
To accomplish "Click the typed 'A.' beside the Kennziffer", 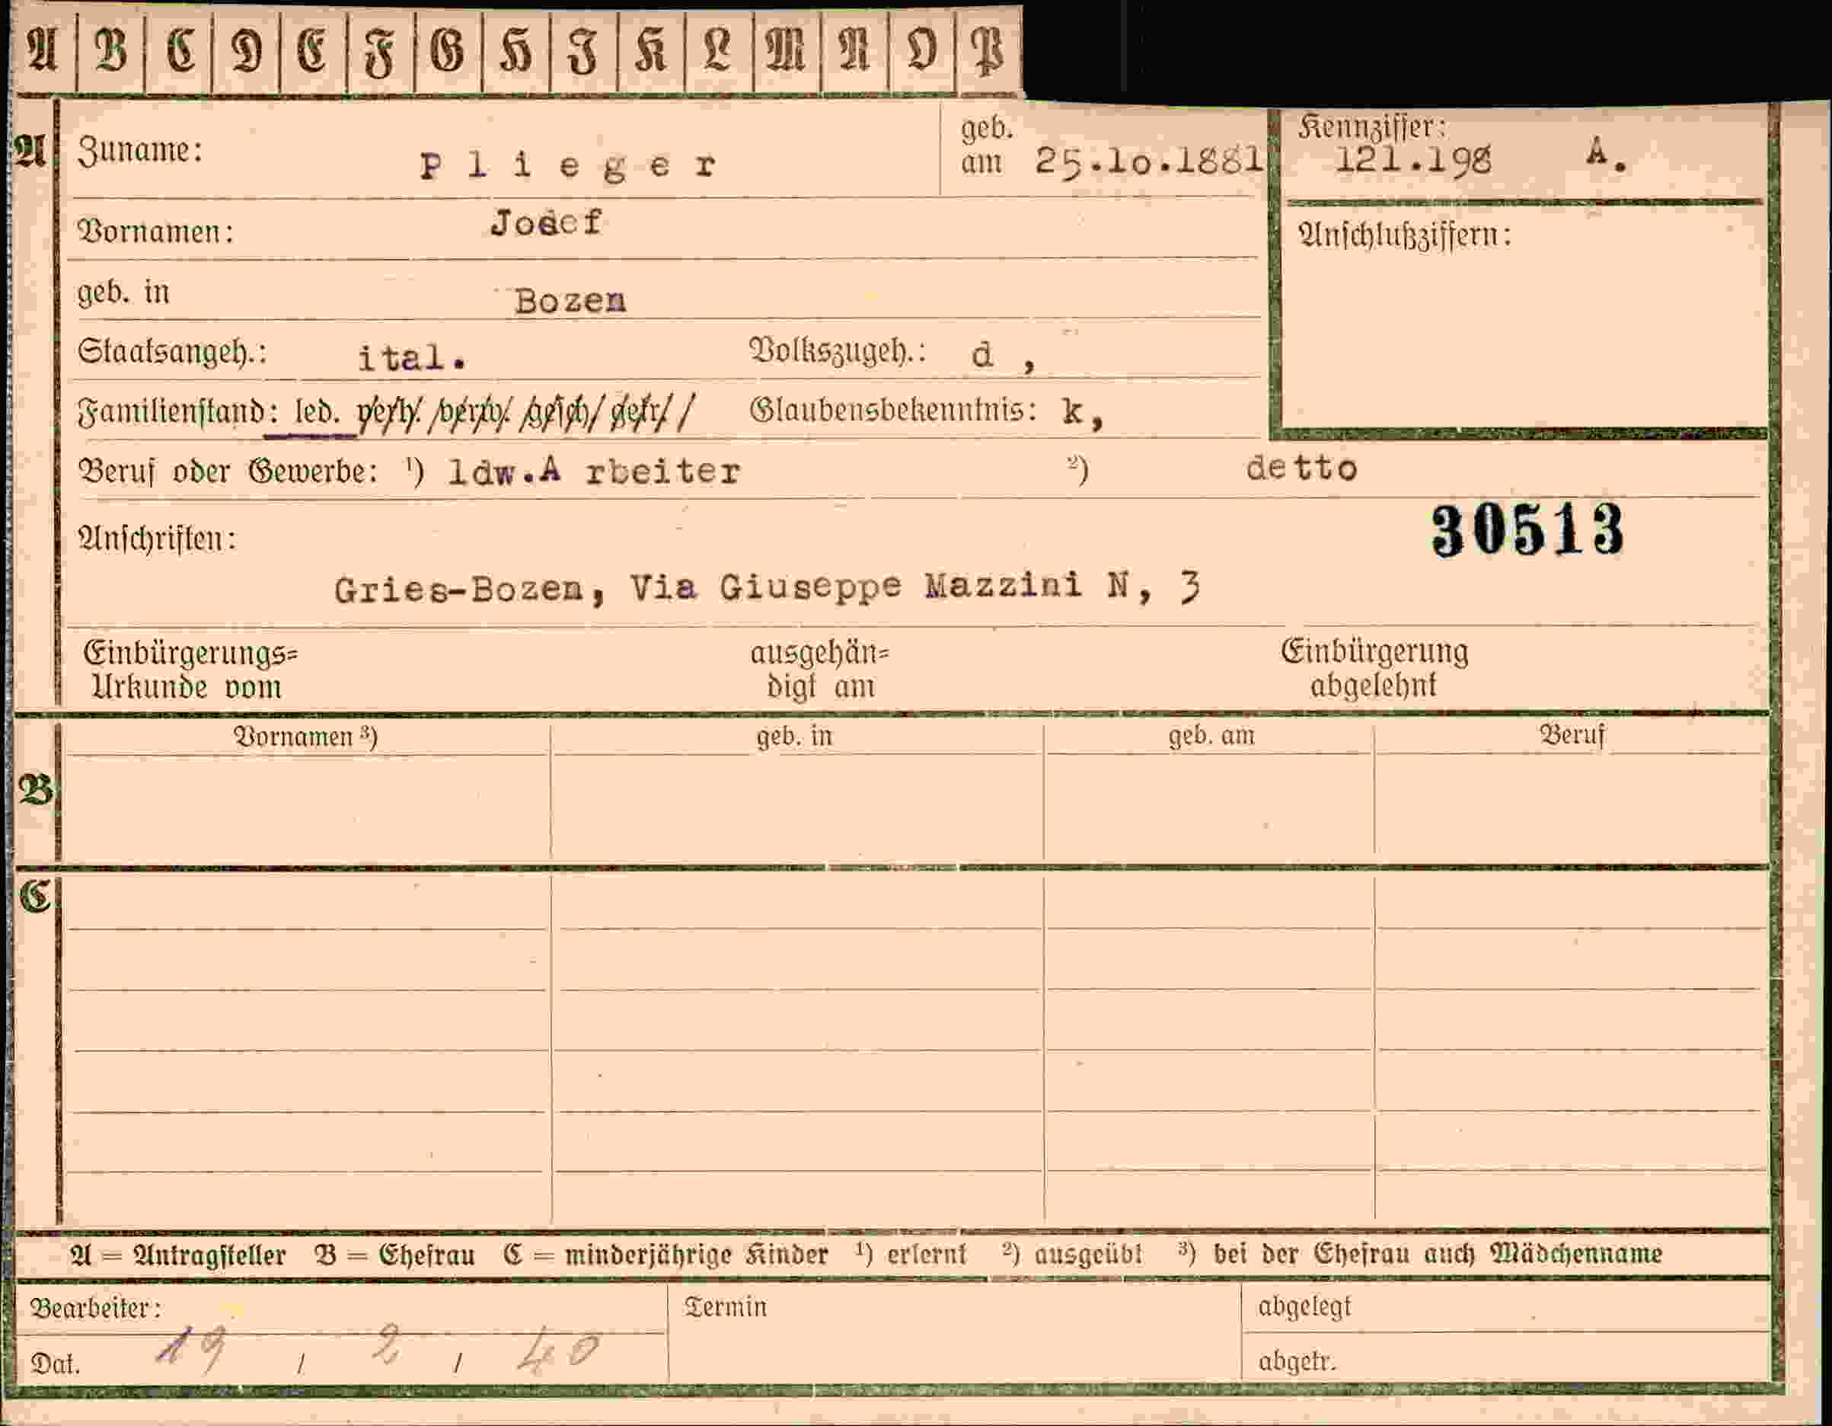I will [1607, 155].
